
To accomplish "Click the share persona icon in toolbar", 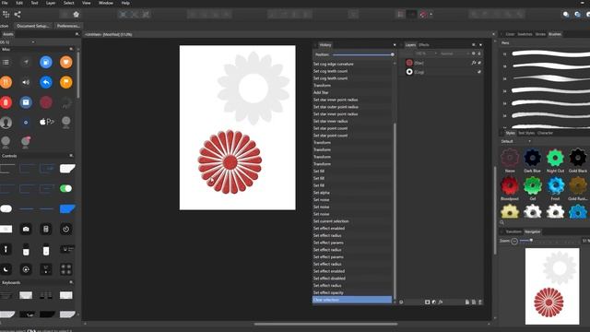I will (18, 15).
